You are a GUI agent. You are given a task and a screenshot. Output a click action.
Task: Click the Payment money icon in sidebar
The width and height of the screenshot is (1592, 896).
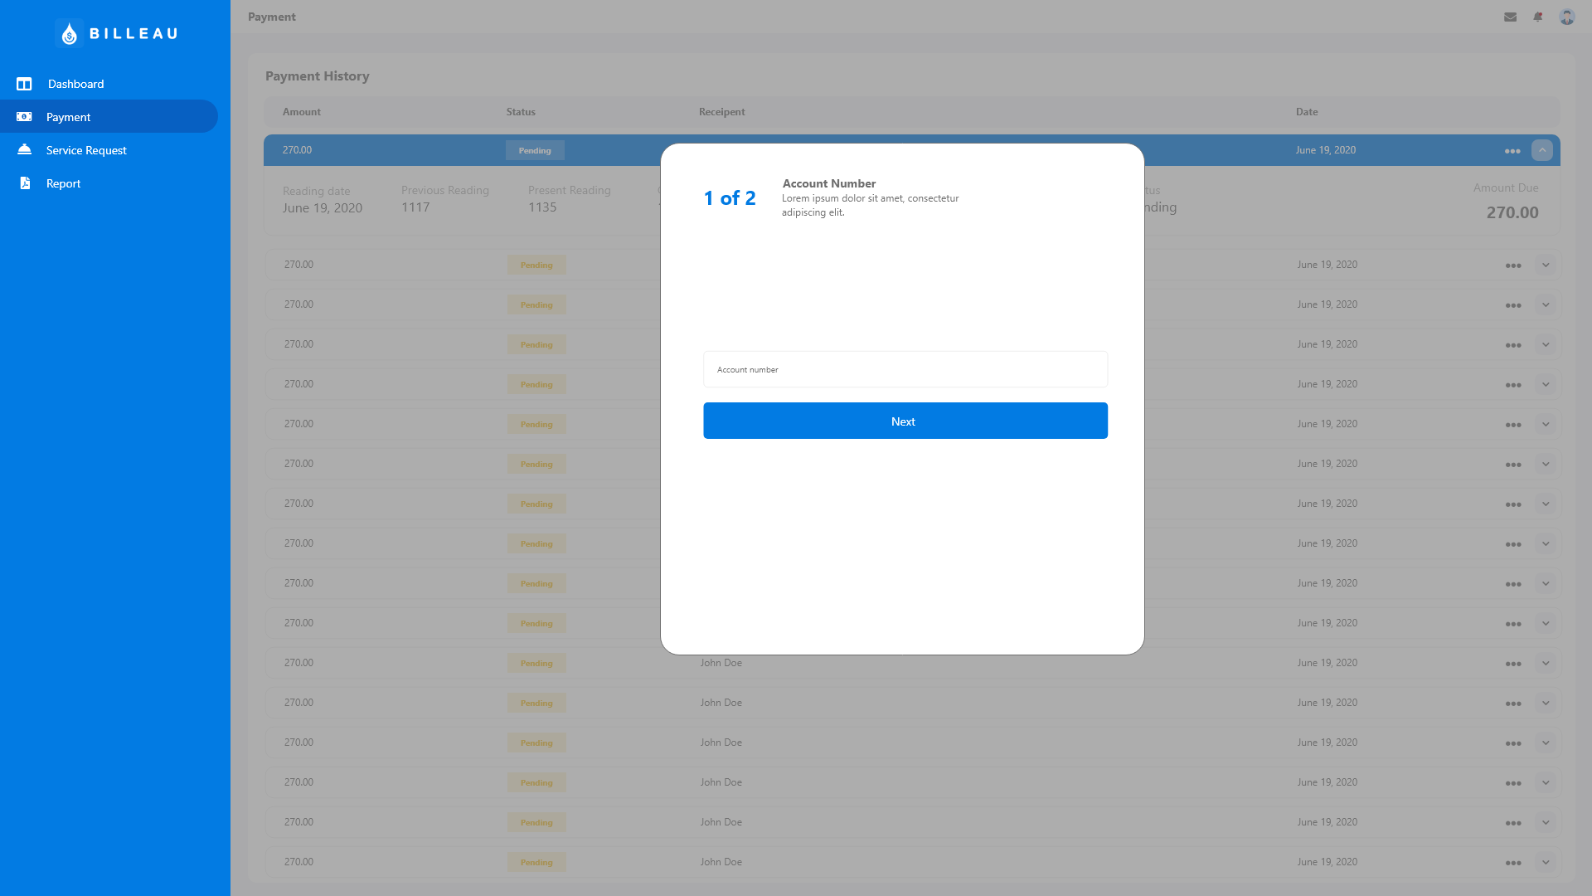click(24, 117)
